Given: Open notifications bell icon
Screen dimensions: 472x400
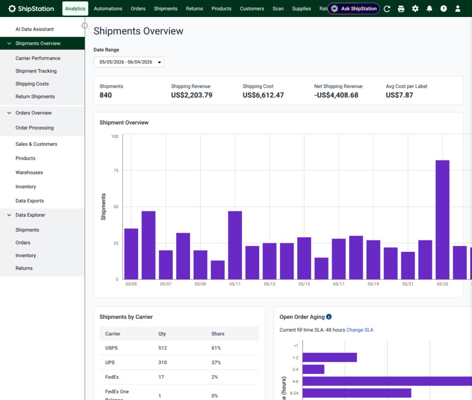Looking at the screenshot, I should (x=429, y=9).
